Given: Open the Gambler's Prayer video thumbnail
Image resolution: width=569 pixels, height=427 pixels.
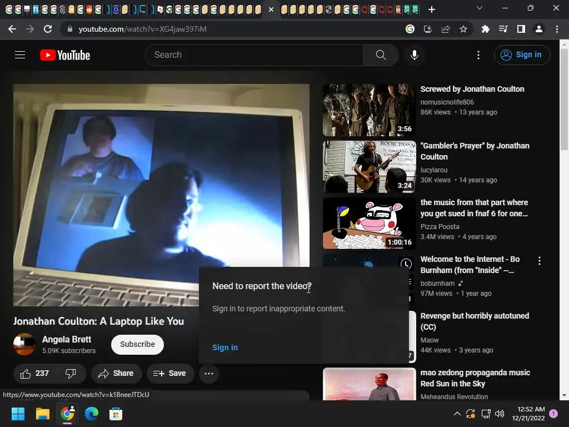Looking at the screenshot, I should (x=370, y=167).
